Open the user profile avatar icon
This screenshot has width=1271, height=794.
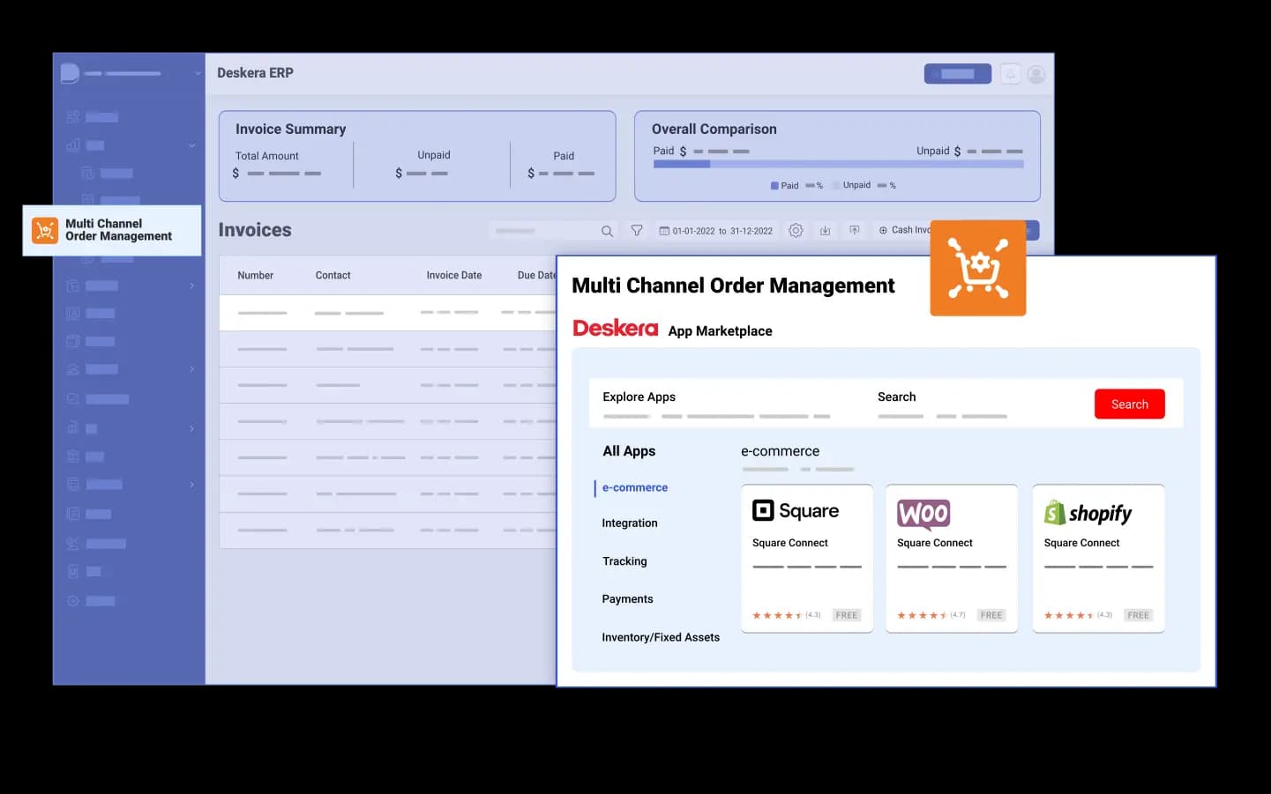pyautogui.click(x=1037, y=74)
